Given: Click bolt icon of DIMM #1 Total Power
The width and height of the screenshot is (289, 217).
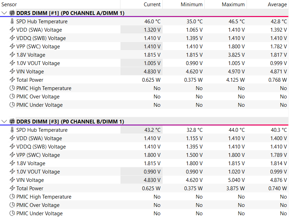Looking at the screenshot, I should (x=12, y=80).
